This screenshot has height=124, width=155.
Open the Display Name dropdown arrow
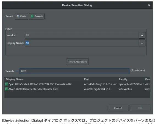pyautogui.click(x=142, y=43)
